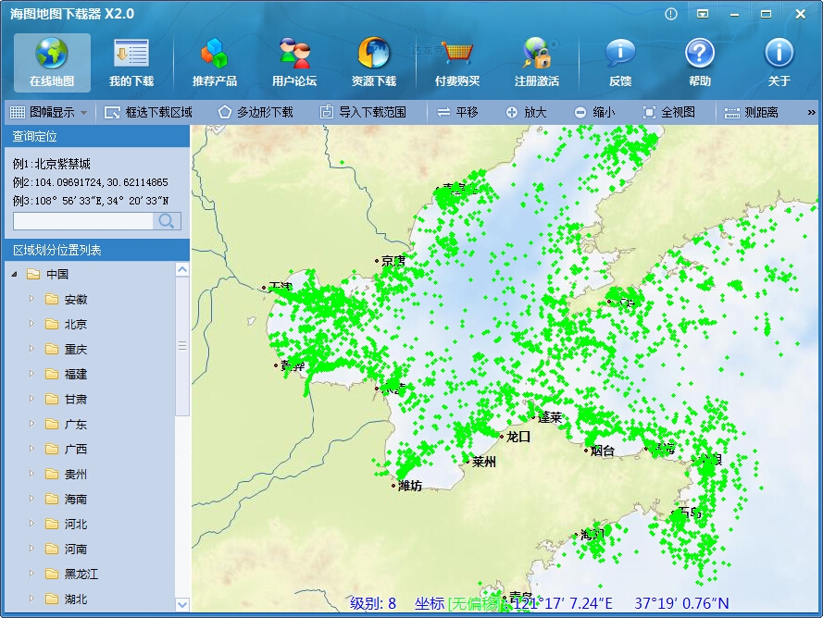Click the 区域划分位置列表 panel header
The width and height of the screenshot is (823, 618).
96,250
